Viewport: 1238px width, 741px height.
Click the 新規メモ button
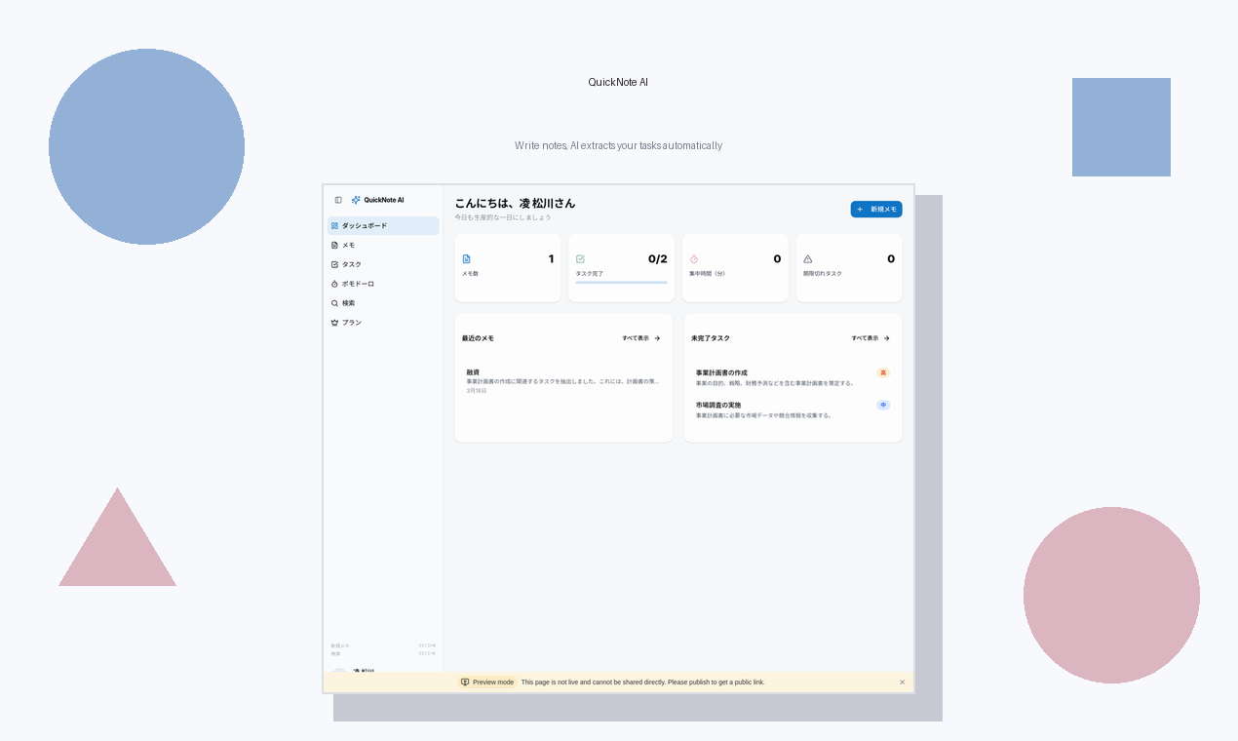click(875, 209)
